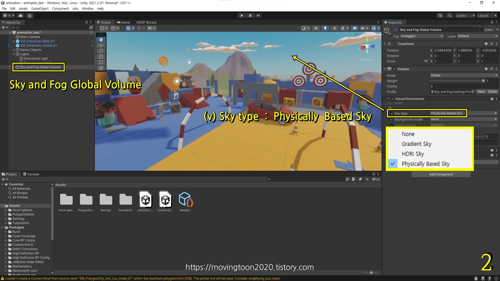Open the Layer dropdown in Inspector
This screenshot has height=281, width=500.
(478, 36)
